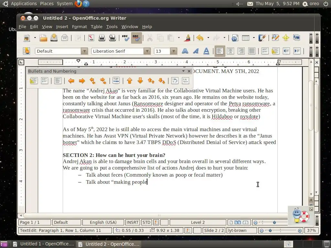
Task: Toggle Numbering On/Off in formatting toolbar
Action: pyautogui.click(x=265, y=51)
